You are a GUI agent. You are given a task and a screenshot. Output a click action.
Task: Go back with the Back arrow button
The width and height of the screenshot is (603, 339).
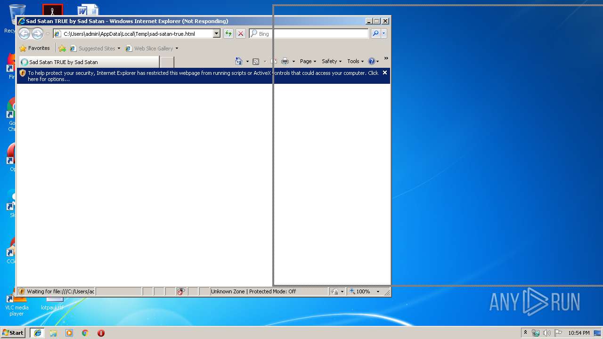point(24,33)
